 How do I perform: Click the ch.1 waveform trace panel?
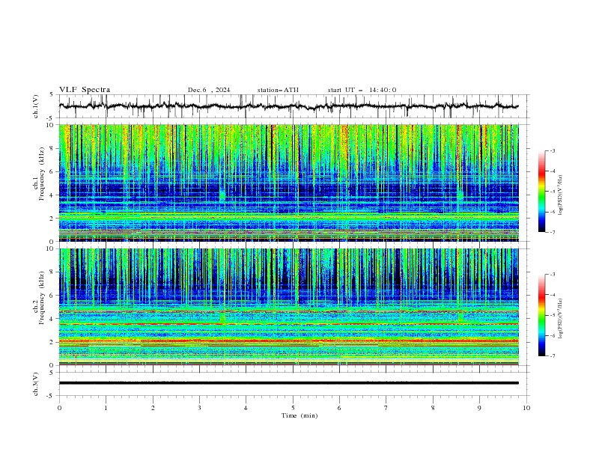(x=294, y=106)
